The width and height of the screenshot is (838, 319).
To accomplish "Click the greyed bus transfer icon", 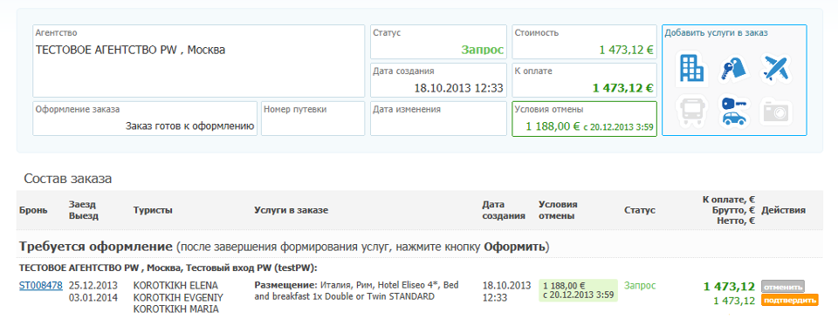I will point(691,111).
